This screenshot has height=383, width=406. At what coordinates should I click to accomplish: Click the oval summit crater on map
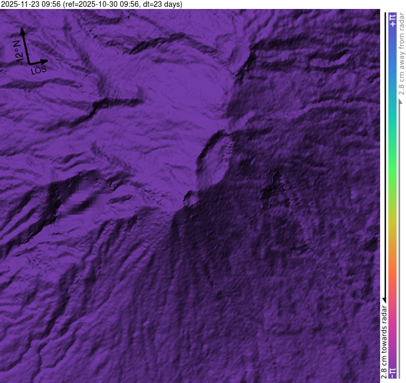(x=214, y=158)
